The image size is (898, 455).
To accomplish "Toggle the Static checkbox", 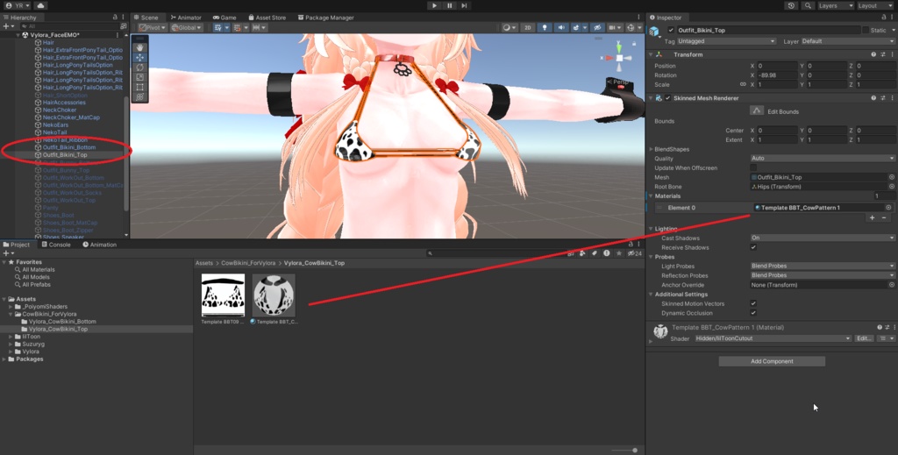I will coord(865,31).
